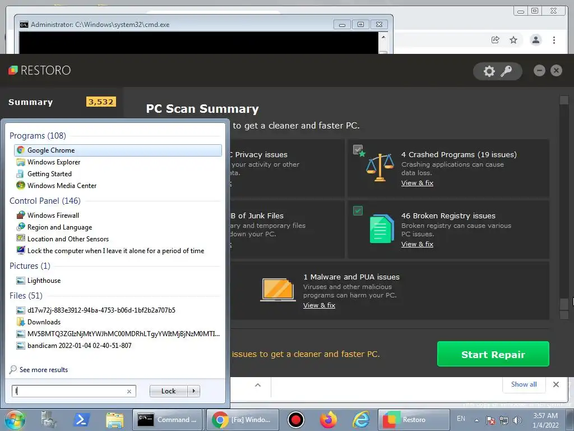The width and height of the screenshot is (574, 431).
Task: Click the Lock button
Action: click(168, 391)
